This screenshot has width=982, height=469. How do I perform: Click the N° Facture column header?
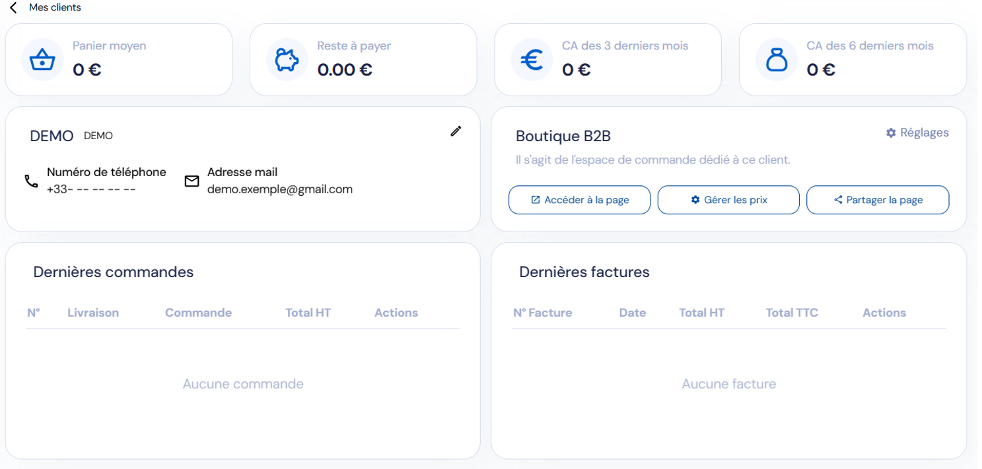543,313
